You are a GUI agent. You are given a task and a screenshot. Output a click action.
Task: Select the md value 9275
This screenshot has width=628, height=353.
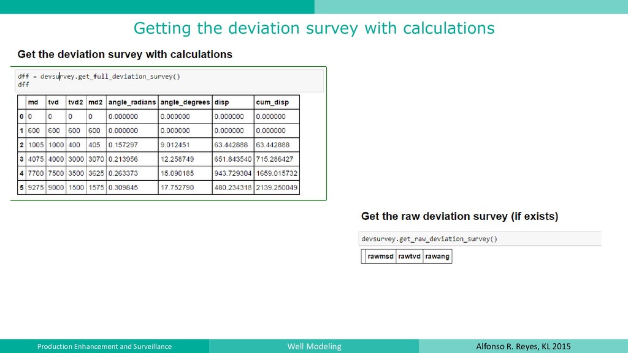point(36,188)
